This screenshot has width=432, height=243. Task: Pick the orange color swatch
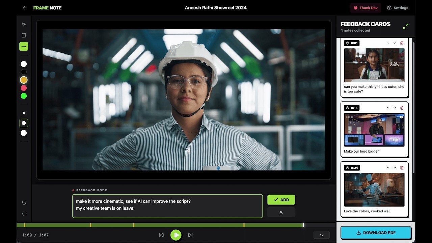[24, 80]
